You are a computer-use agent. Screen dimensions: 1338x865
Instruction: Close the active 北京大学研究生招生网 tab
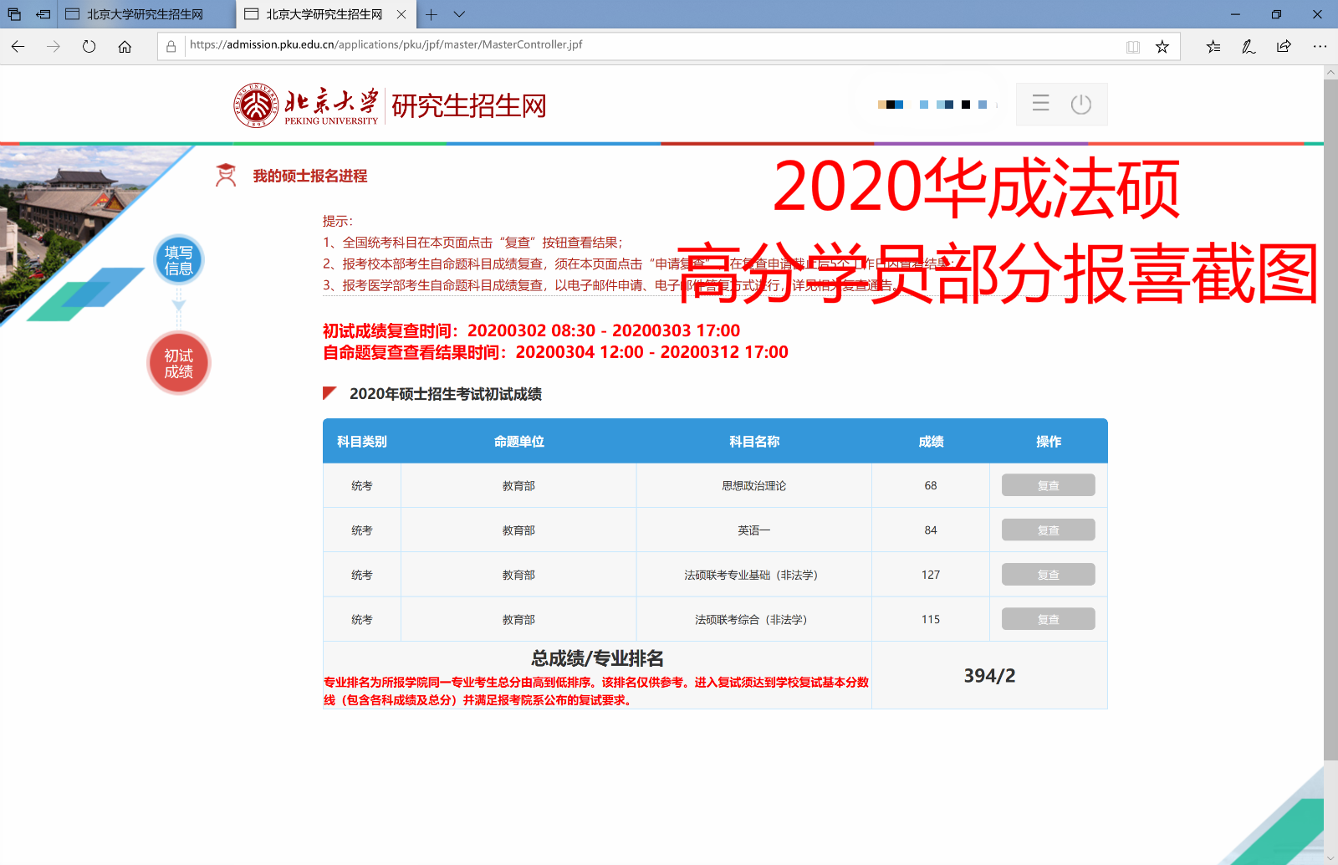(x=401, y=14)
